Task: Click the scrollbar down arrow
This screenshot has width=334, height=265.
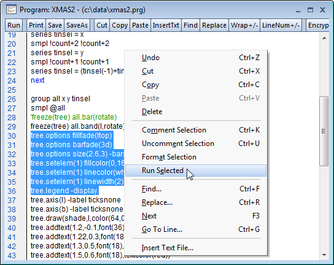Action: coord(324,255)
